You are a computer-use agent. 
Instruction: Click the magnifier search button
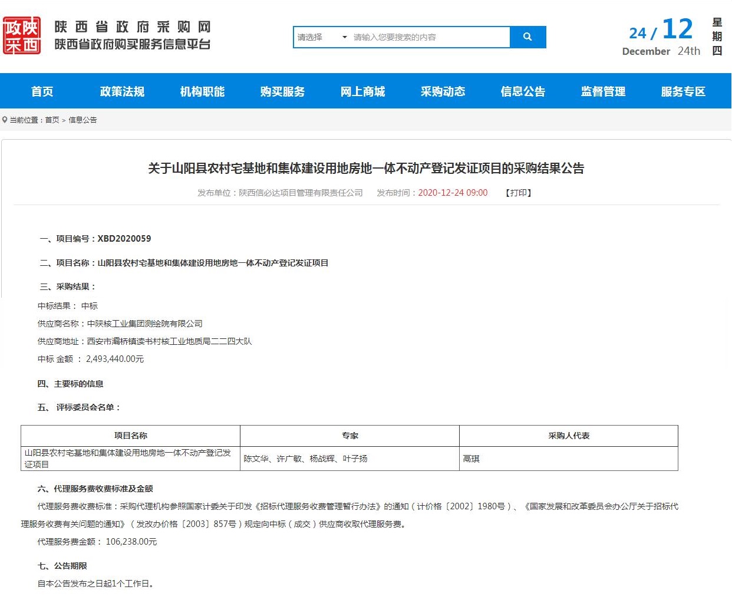point(527,37)
